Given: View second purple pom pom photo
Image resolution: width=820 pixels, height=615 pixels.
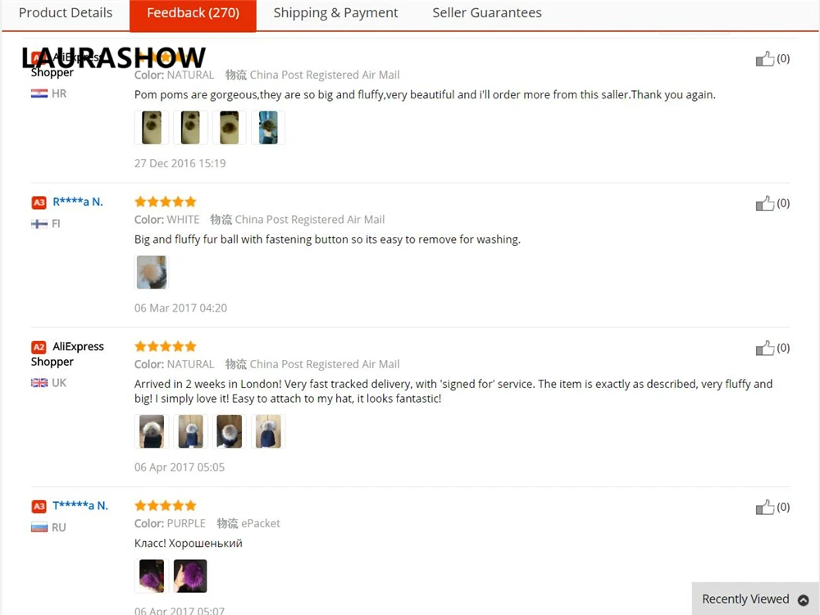Looking at the screenshot, I should coord(190,576).
